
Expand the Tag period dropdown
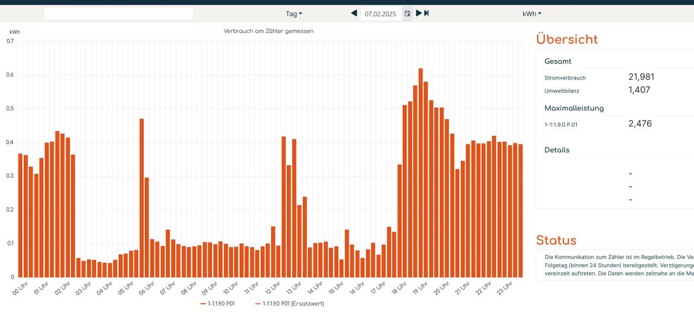point(294,14)
